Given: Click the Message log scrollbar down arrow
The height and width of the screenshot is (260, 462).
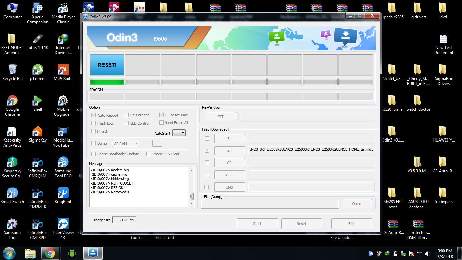Looking at the screenshot, I should click(191, 204).
